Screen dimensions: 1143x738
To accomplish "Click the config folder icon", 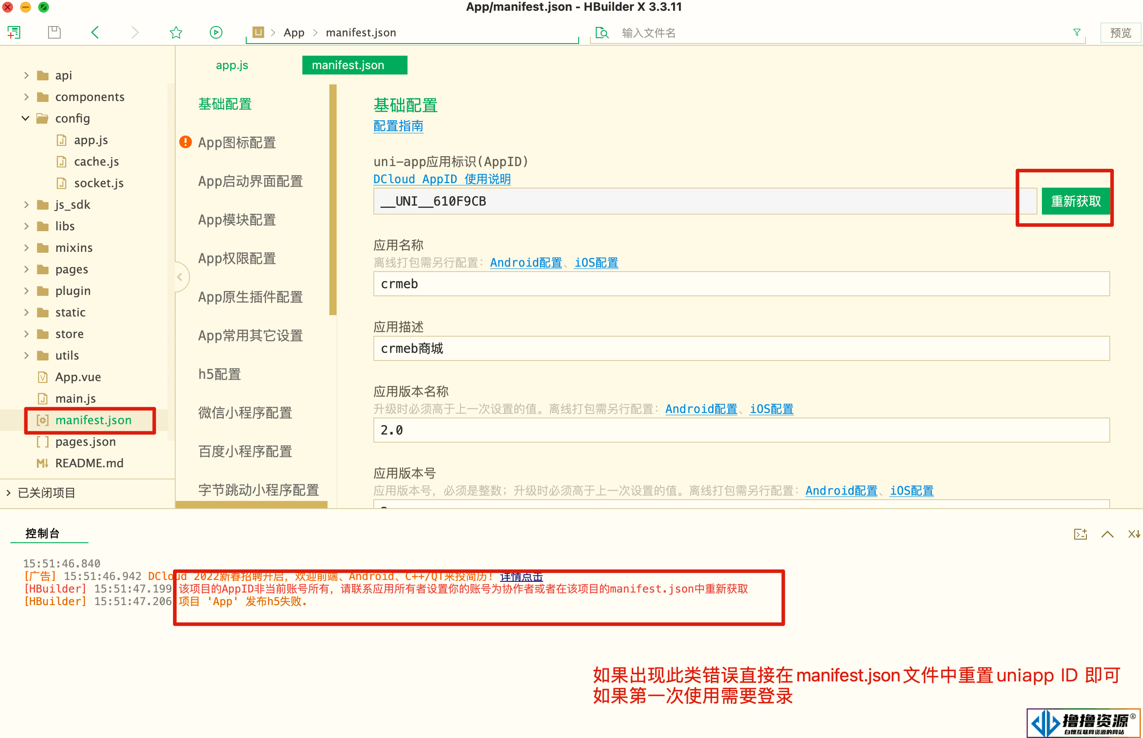I will (x=43, y=119).
